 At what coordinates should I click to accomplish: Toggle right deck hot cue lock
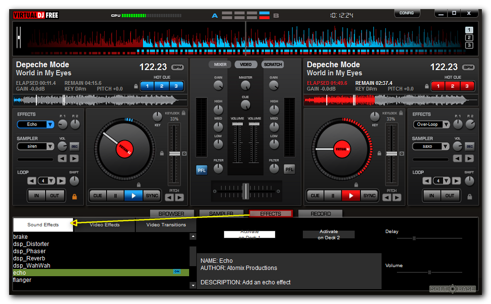[427, 86]
